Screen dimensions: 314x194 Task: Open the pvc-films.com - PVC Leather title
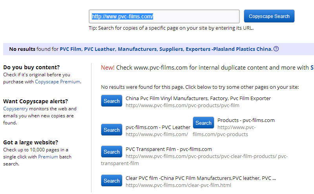point(158,128)
